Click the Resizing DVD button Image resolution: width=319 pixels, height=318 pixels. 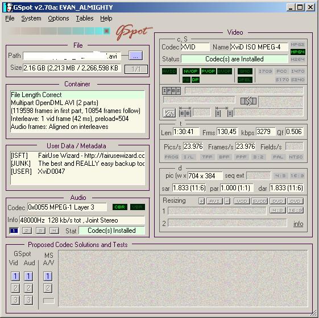pyautogui.click(x=277, y=201)
